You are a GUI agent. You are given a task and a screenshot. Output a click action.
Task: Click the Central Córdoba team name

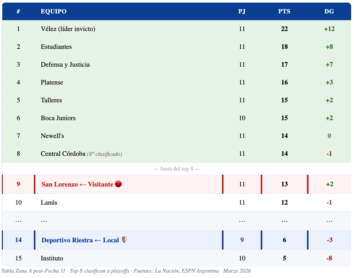click(x=63, y=154)
